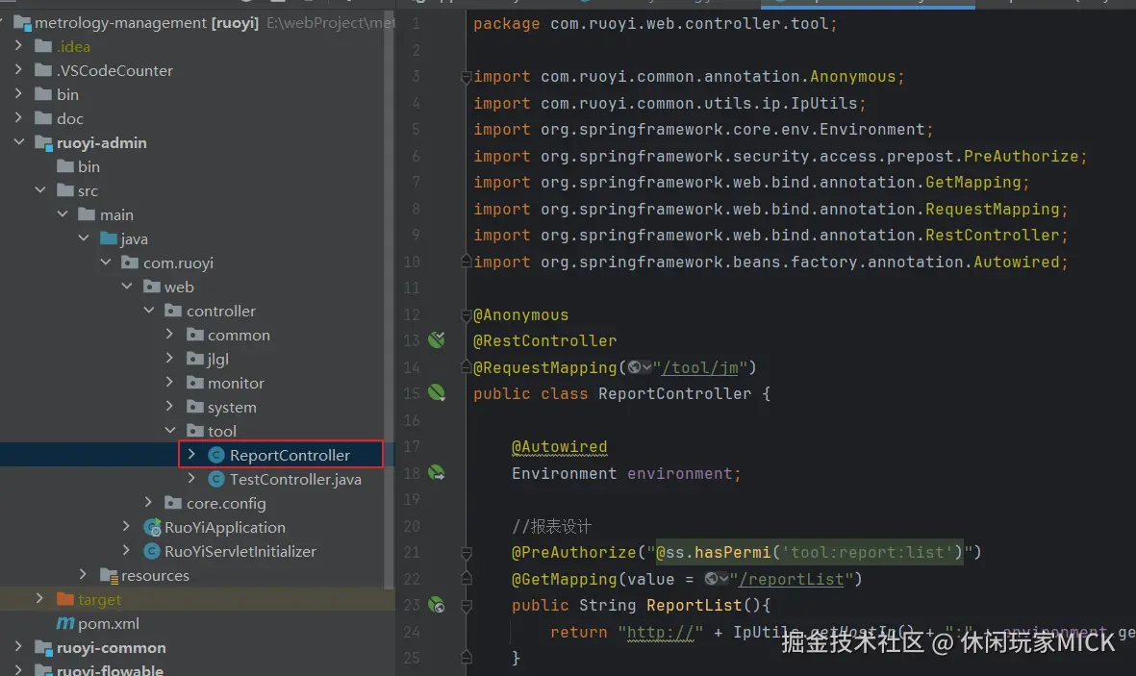Open the globe URL icon before /reportList

click(x=717, y=579)
